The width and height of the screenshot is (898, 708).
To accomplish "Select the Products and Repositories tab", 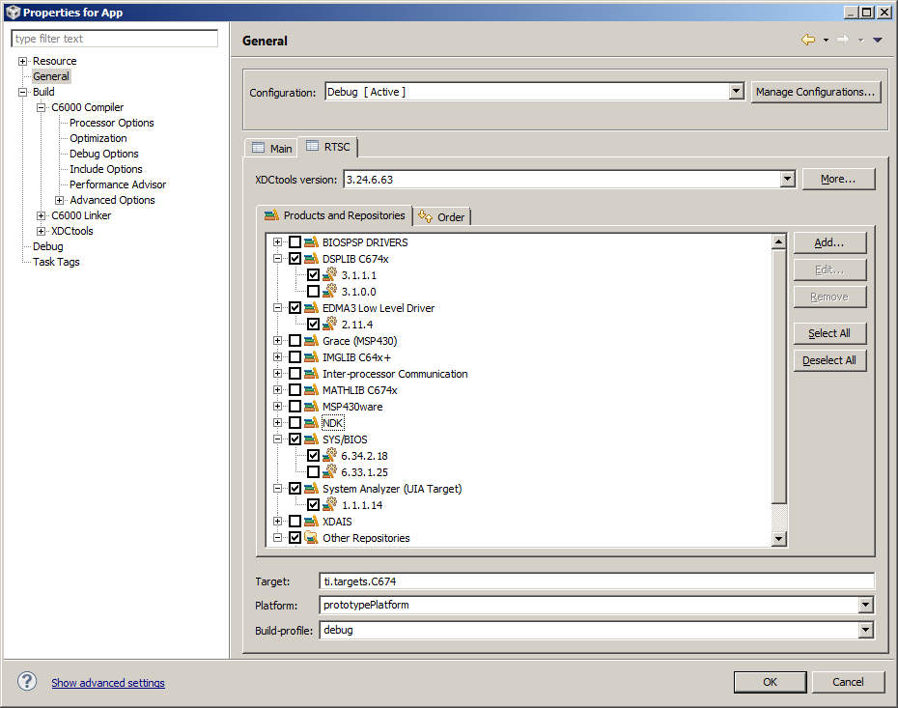I will tap(334, 215).
